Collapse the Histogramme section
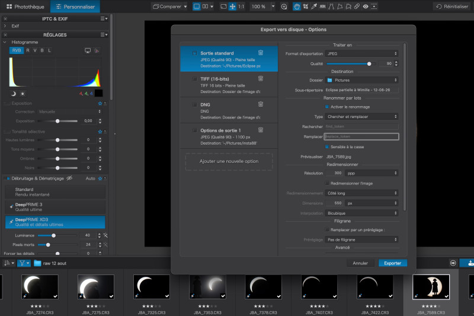Viewport: 474px width, 316px height. (x=5, y=42)
